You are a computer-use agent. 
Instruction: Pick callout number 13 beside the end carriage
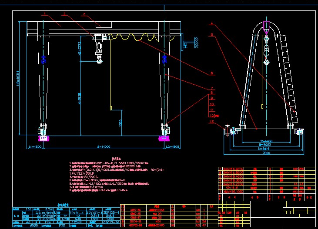click(x=212, y=122)
